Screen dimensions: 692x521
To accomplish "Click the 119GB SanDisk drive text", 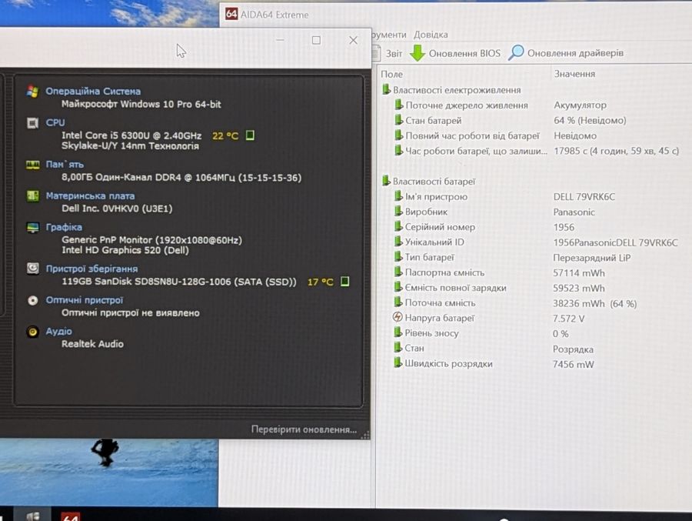I will (x=178, y=282).
